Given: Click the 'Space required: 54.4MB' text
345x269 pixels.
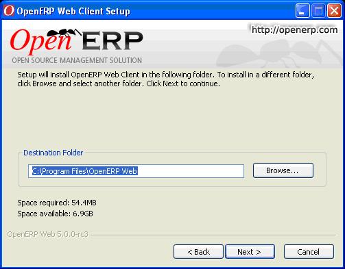Looking at the screenshot, I should [x=57, y=203].
